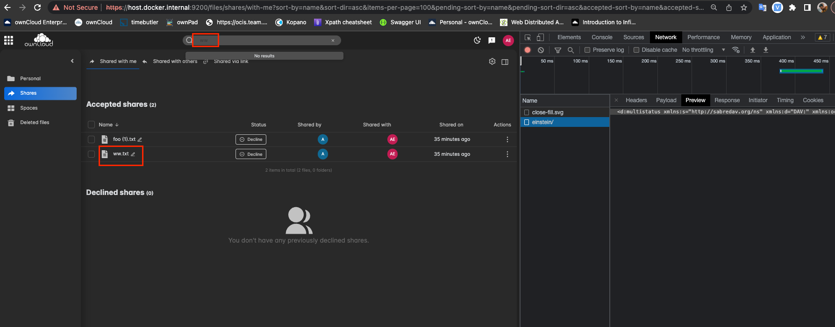This screenshot has height=327, width=835.
Task: Open the Performance tab
Action: coord(703,37)
